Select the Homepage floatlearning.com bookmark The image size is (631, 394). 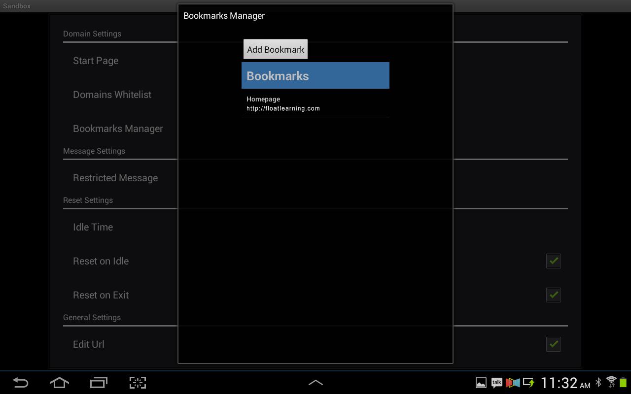point(315,103)
